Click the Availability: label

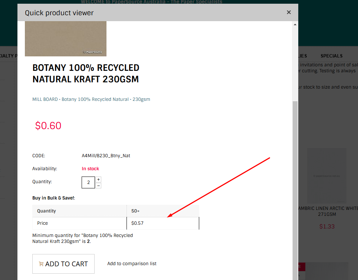click(45, 169)
